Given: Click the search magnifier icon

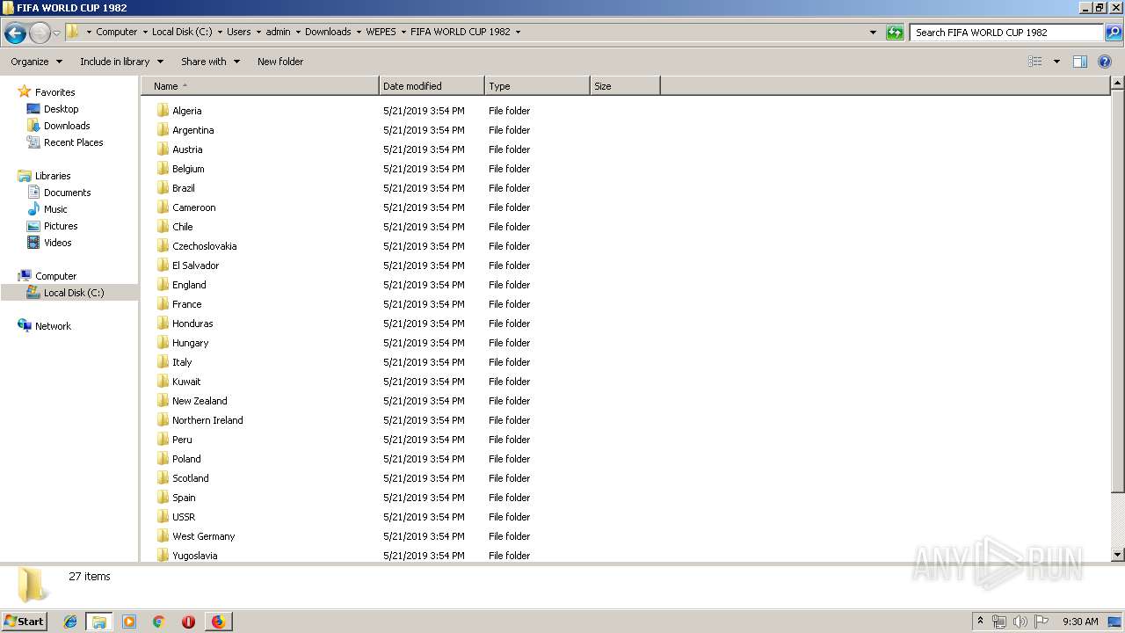Looking at the screenshot, I should pyautogui.click(x=1113, y=33).
